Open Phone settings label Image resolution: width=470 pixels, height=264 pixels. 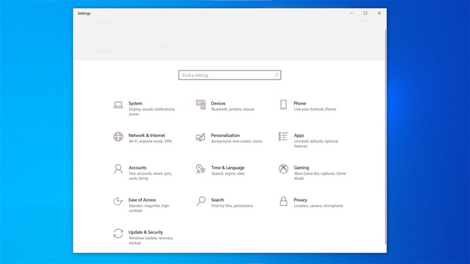(x=300, y=103)
